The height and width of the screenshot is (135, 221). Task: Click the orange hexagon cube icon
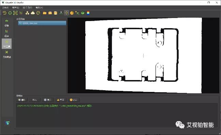(x=72, y=13)
